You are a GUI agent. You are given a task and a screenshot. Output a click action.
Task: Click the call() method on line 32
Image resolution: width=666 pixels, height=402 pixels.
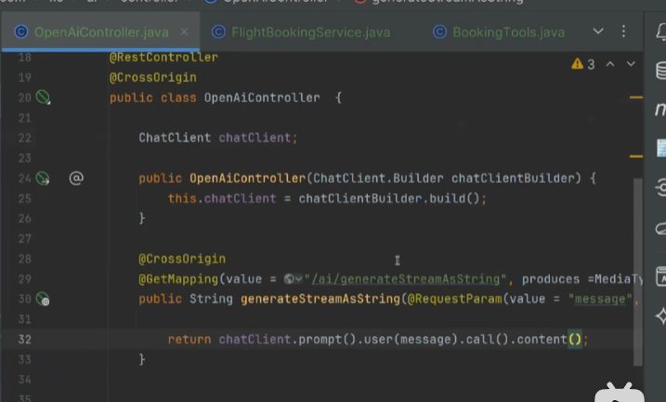[487, 340]
